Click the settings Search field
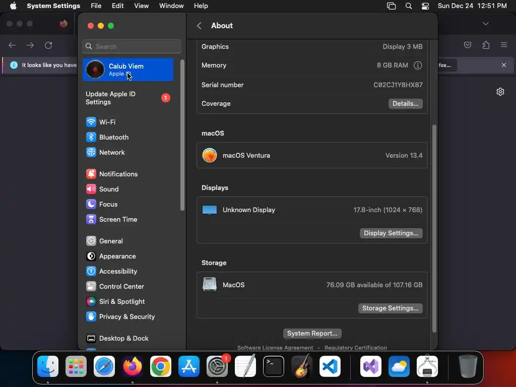The width and height of the screenshot is (516, 387). pyautogui.click(x=132, y=46)
